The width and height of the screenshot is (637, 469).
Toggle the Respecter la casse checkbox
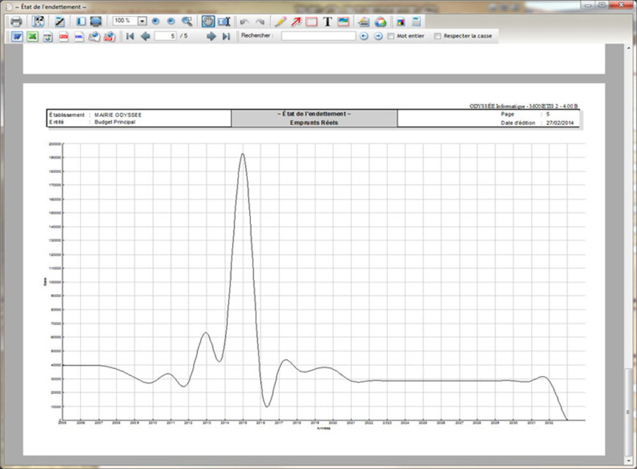pyautogui.click(x=437, y=36)
